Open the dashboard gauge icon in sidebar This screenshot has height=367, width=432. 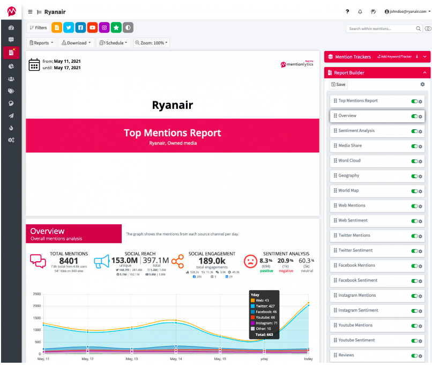[x=11, y=27]
